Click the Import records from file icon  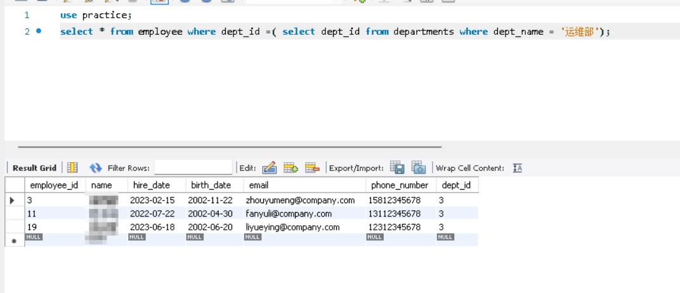[419, 168]
